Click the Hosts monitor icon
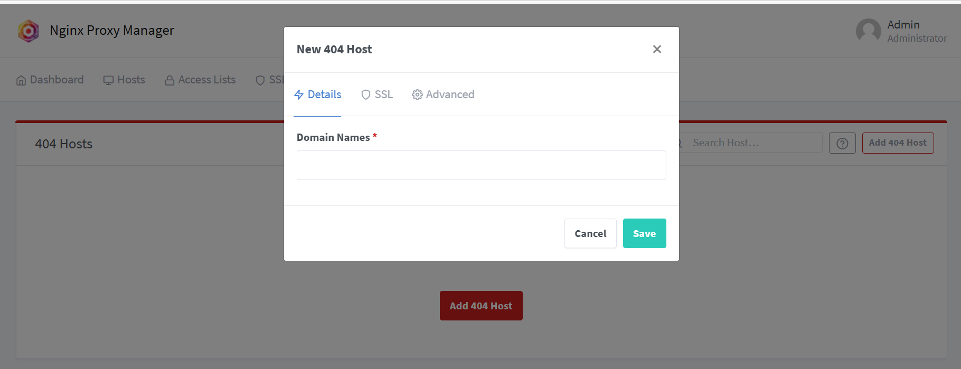This screenshot has width=961, height=369. tap(108, 80)
